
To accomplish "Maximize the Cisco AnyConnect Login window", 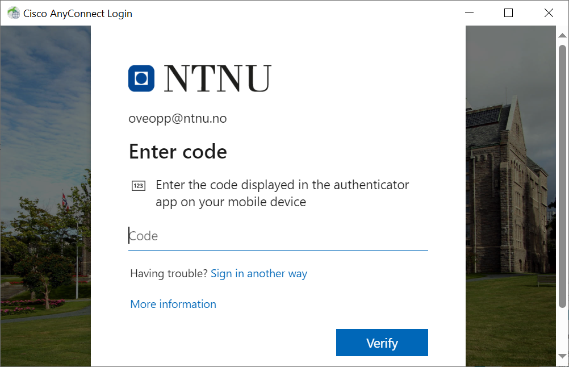I will click(508, 13).
